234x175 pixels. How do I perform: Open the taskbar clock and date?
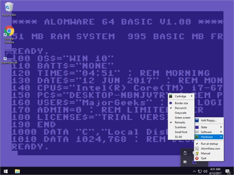point(215,171)
